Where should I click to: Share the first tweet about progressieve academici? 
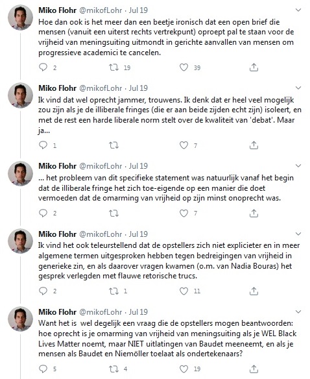point(254,67)
